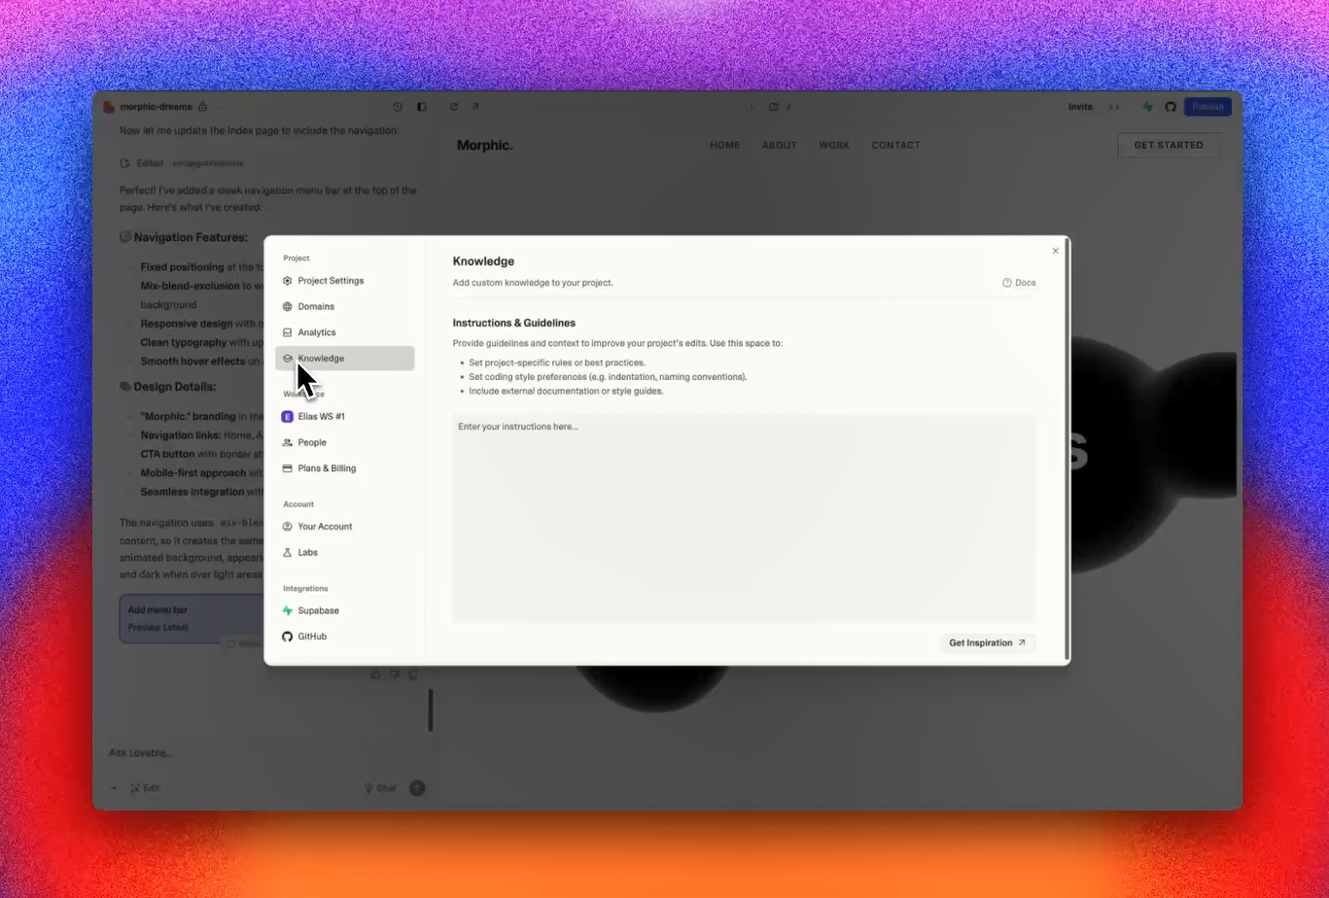Open the Domains settings page
Image resolution: width=1329 pixels, height=898 pixels.
click(344, 306)
